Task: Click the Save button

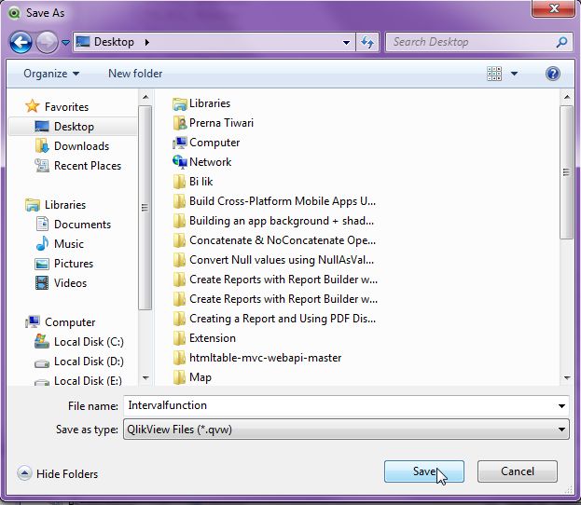Action: (424, 471)
